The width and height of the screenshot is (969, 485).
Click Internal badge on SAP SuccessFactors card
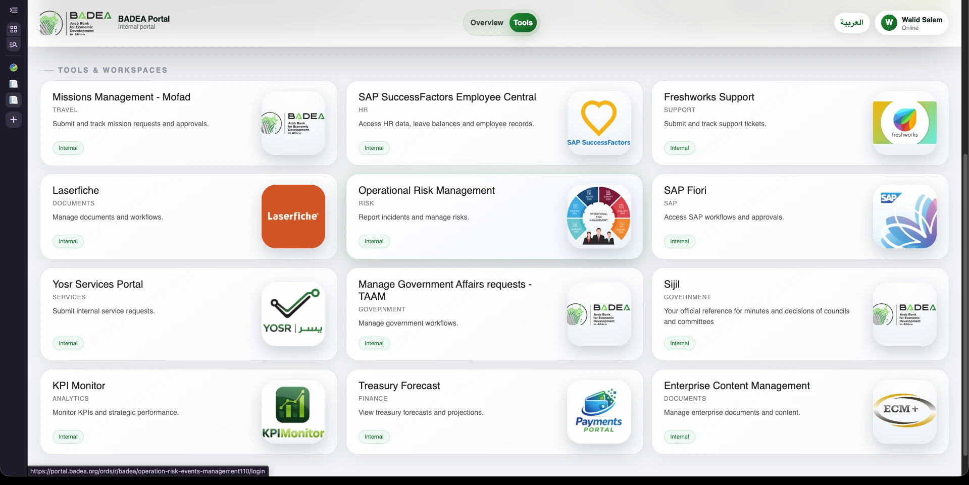point(374,148)
